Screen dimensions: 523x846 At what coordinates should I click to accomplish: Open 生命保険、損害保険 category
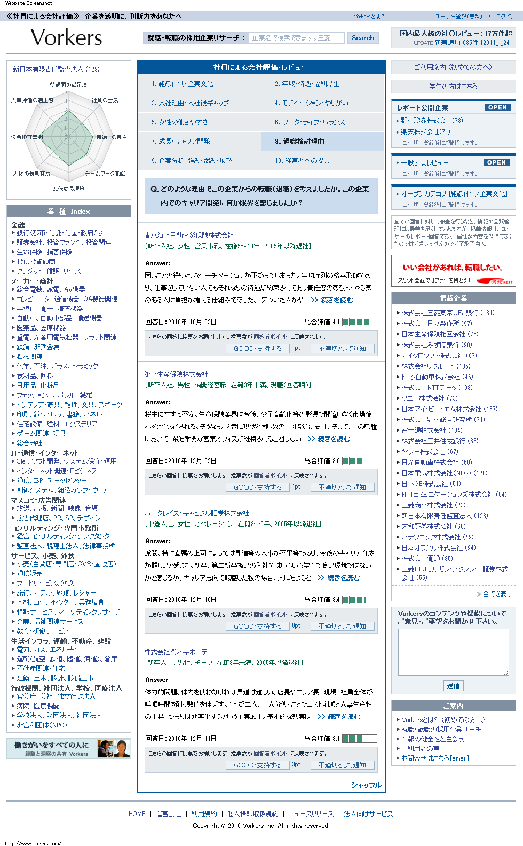[44, 252]
